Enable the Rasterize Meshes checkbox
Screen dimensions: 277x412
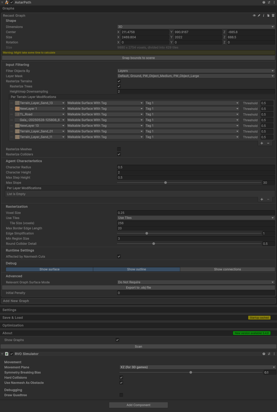point(119,149)
